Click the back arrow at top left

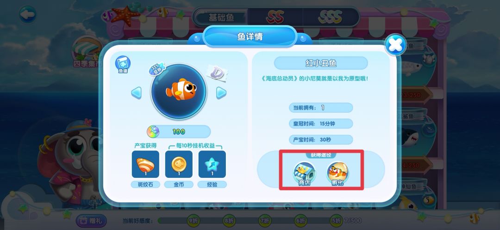pyautogui.click(x=27, y=14)
